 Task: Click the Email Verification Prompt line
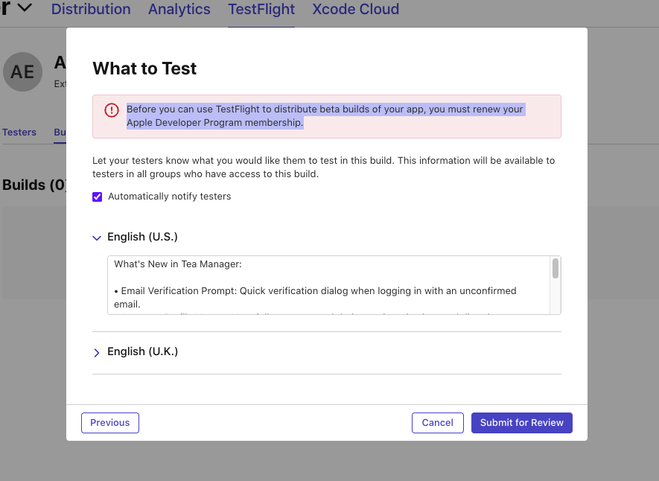point(315,297)
